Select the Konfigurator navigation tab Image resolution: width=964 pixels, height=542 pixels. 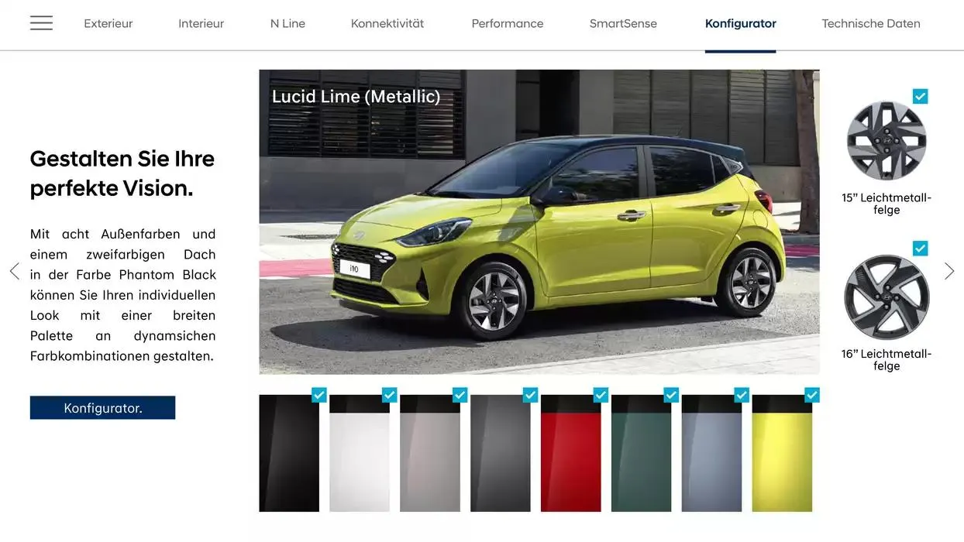pos(740,23)
